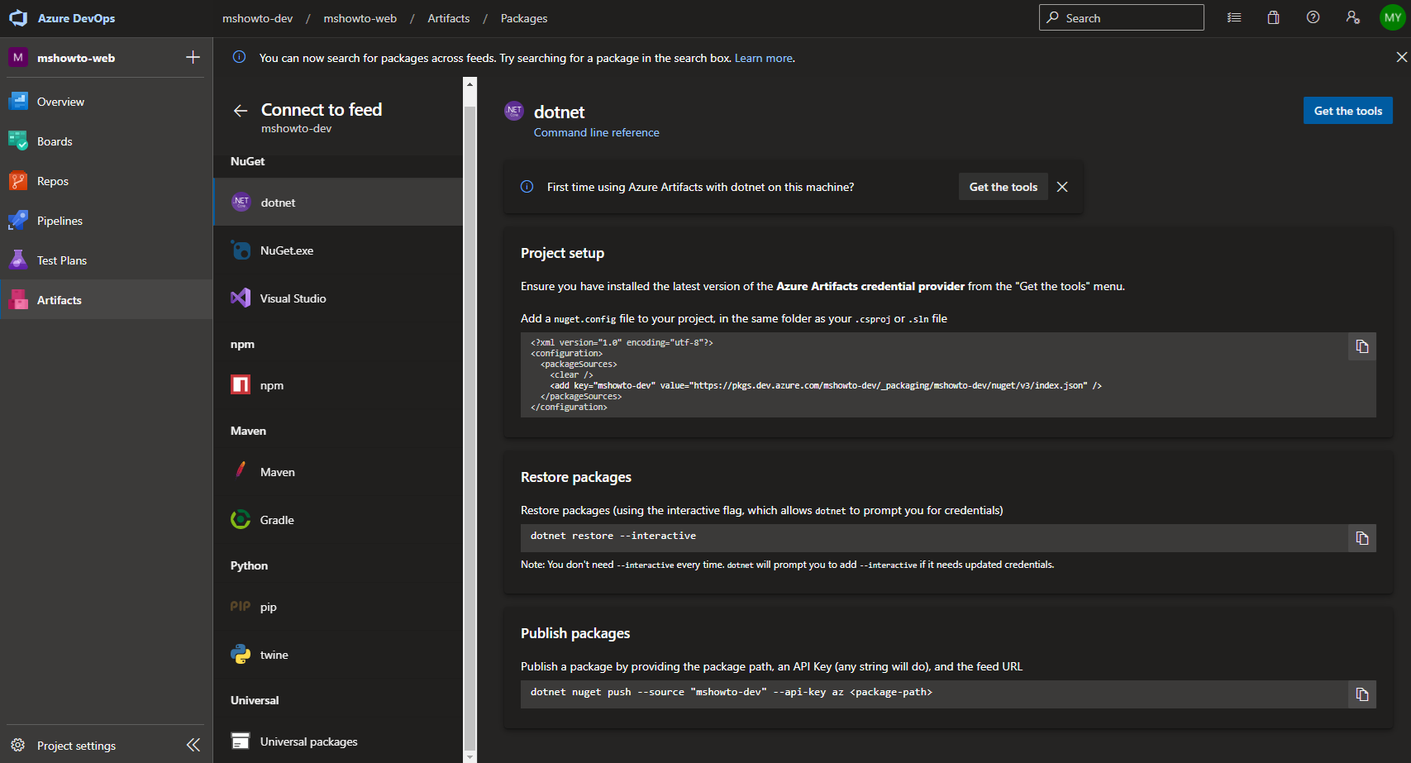Click the Project setup heading

pos(562,253)
